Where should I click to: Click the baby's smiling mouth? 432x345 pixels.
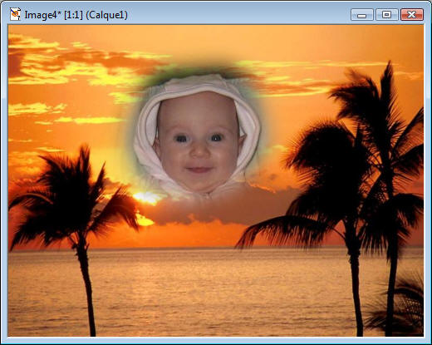tap(199, 169)
